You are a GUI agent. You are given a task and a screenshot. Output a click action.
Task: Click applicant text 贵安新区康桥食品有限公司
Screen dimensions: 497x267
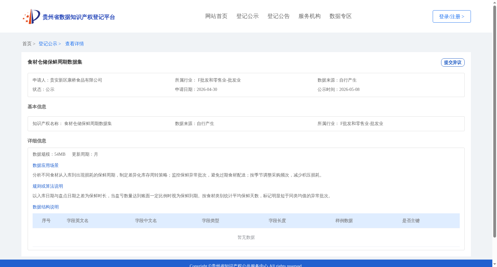[76, 80]
